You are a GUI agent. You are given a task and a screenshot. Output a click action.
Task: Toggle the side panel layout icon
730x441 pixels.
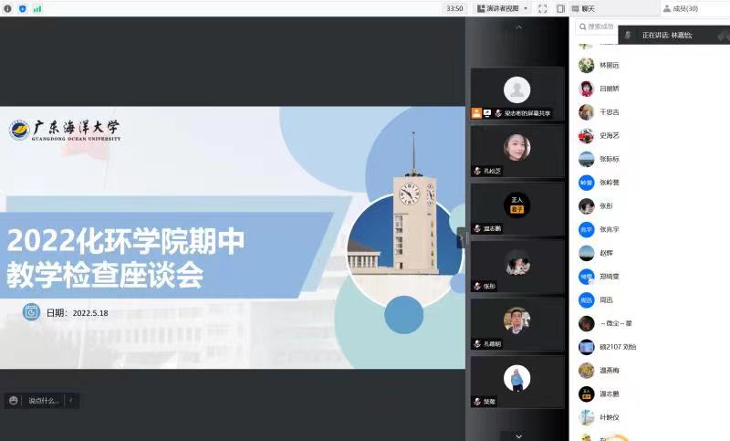click(560, 8)
